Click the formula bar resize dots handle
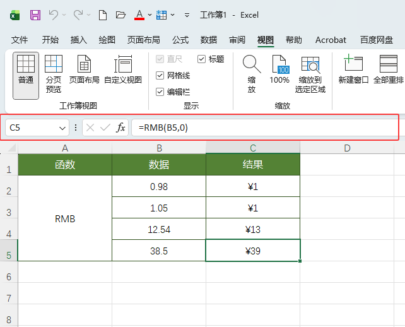The height and width of the screenshot is (327, 405). coord(76,128)
